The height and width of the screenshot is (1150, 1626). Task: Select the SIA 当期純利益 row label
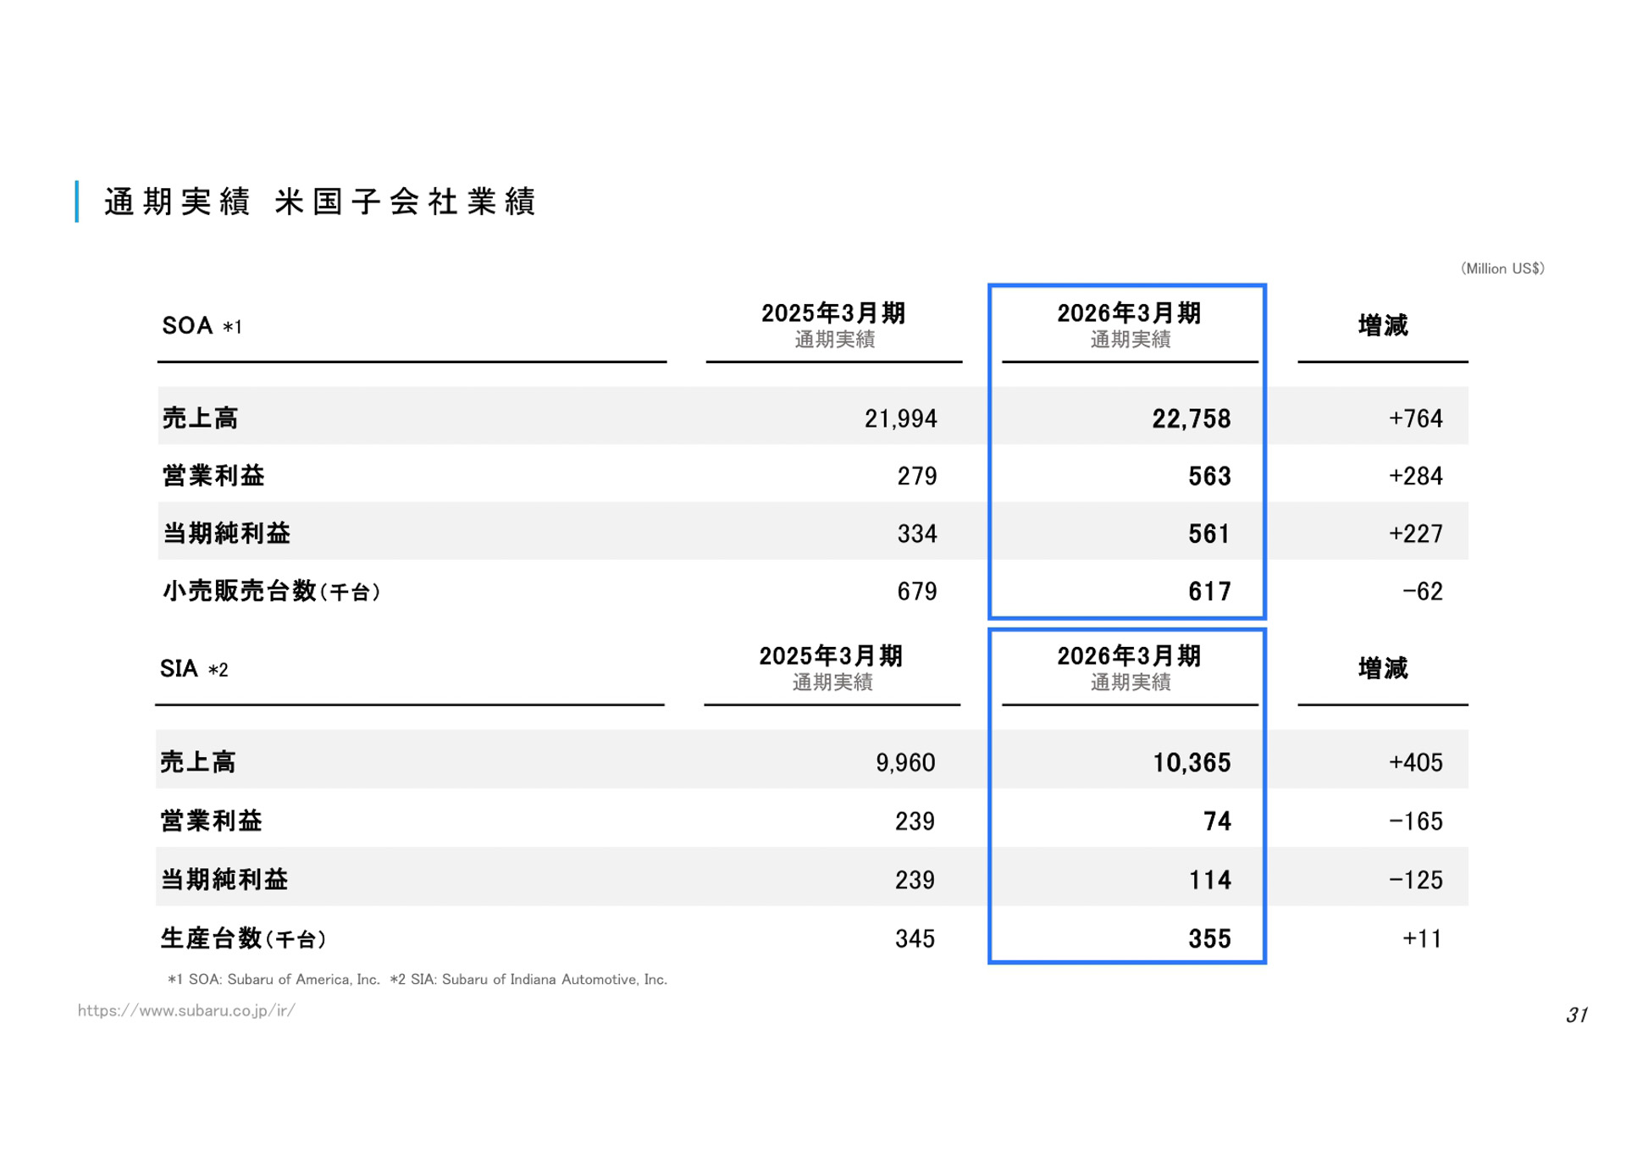click(x=224, y=879)
